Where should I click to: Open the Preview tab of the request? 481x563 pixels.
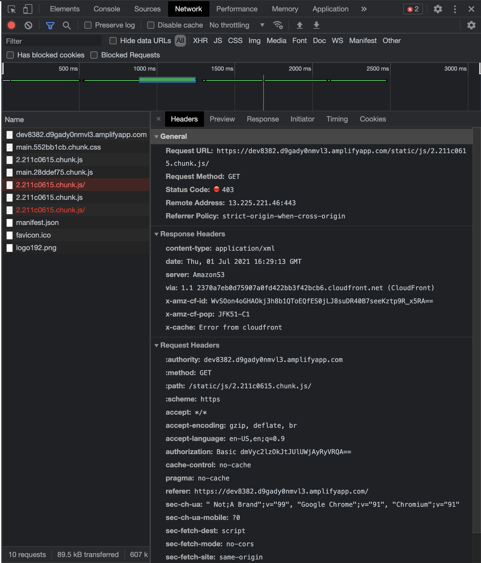222,119
